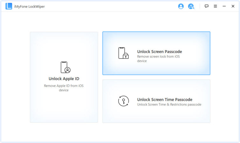Click empty top area of Unlock Apple ID card

[64, 44]
